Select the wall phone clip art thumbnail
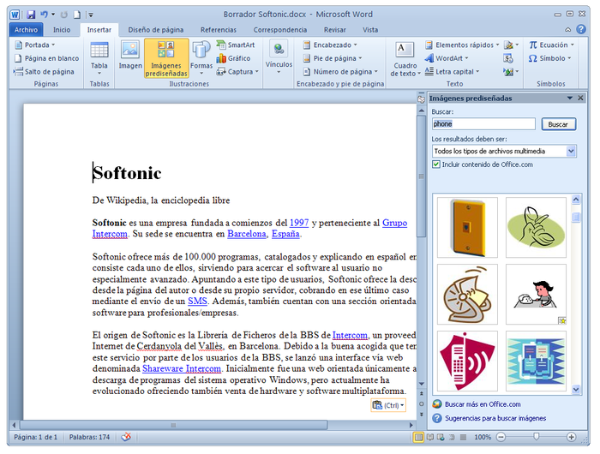 click(x=467, y=227)
